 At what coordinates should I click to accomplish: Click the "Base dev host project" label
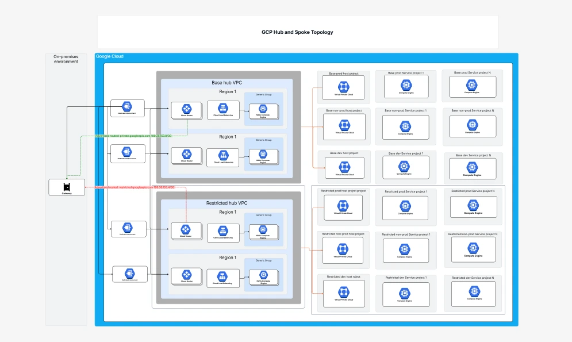point(344,153)
